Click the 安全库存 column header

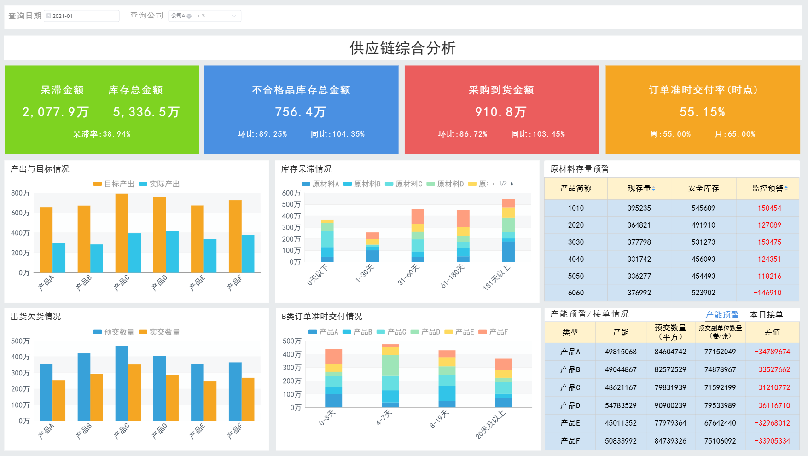pos(703,189)
